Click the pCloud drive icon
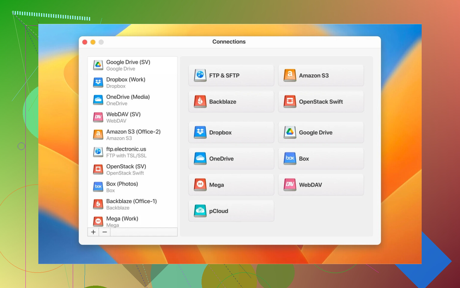This screenshot has height=288, width=460. (x=200, y=211)
